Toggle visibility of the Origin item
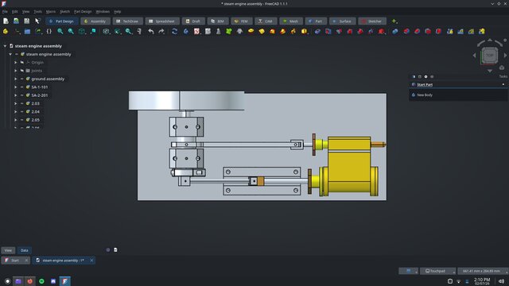The height and width of the screenshot is (286, 509). pyautogui.click(x=22, y=62)
